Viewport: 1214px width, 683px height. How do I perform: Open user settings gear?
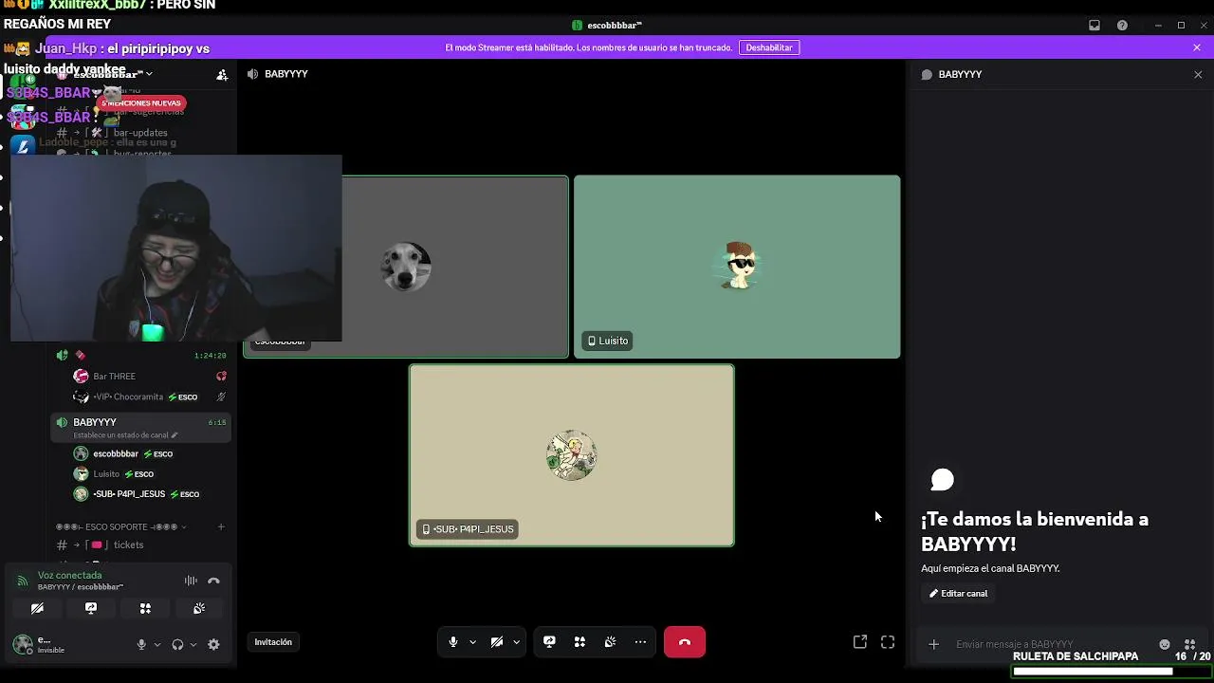click(213, 644)
